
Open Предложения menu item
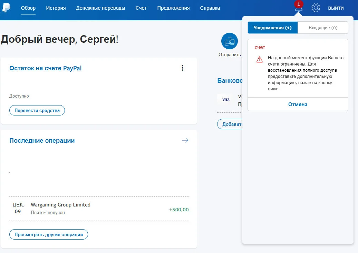tap(174, 8)
